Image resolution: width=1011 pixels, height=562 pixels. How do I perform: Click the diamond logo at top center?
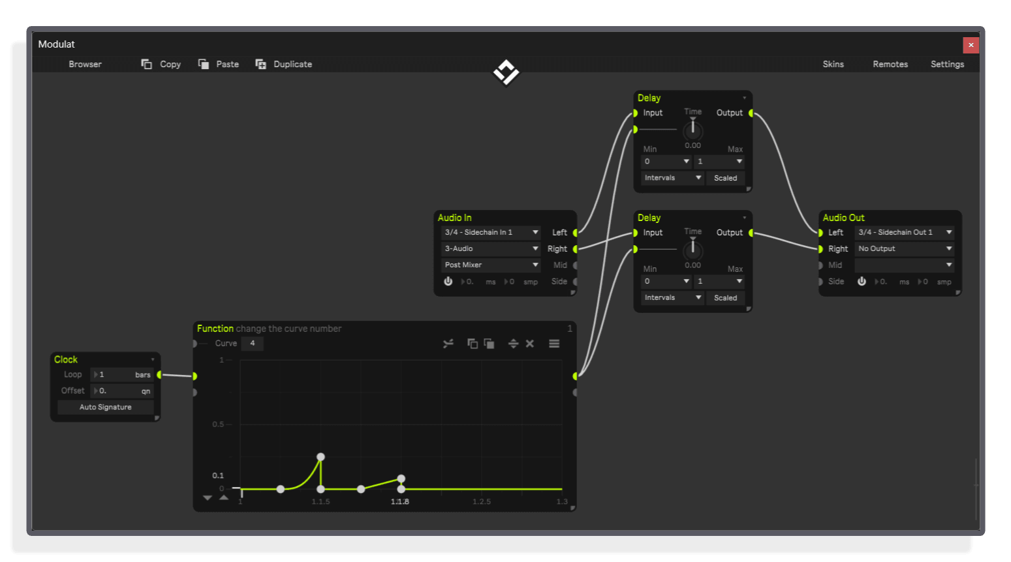(506, 72)
